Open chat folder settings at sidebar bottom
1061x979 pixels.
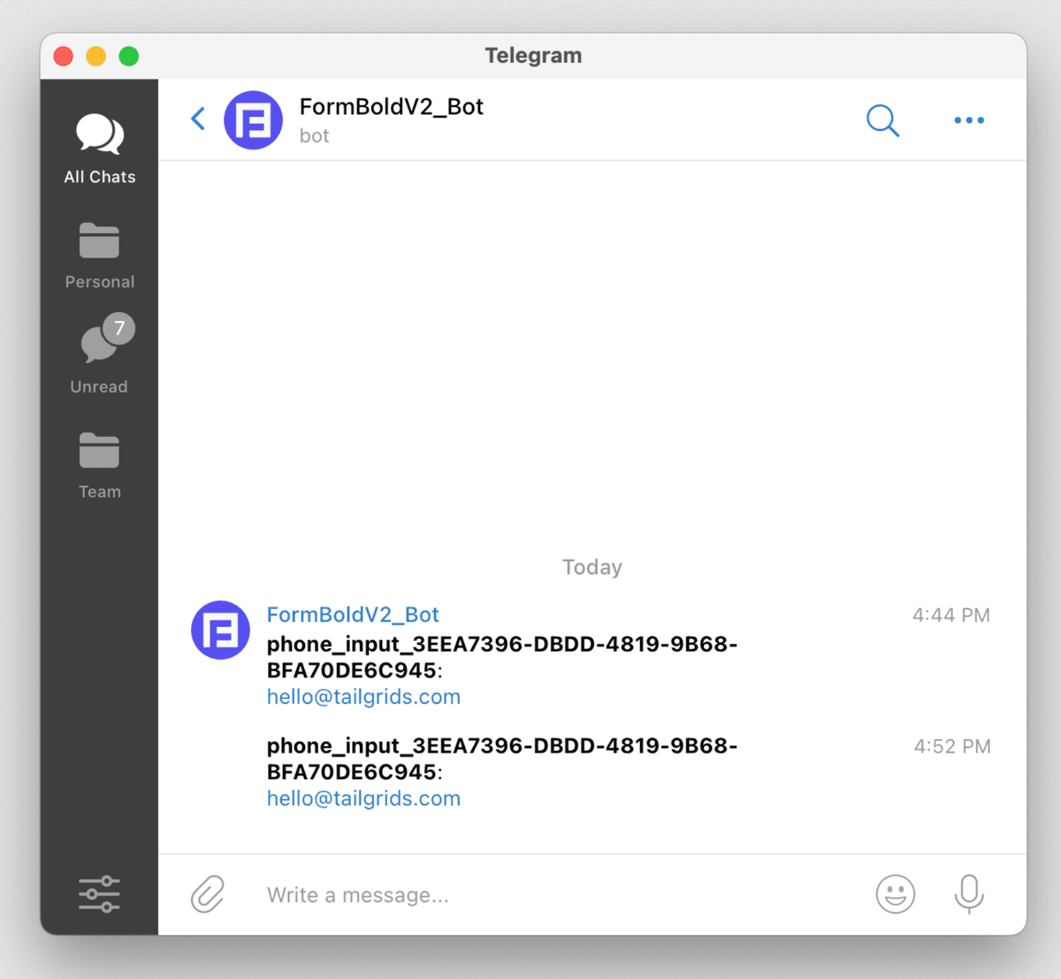[x=98, y=894]
